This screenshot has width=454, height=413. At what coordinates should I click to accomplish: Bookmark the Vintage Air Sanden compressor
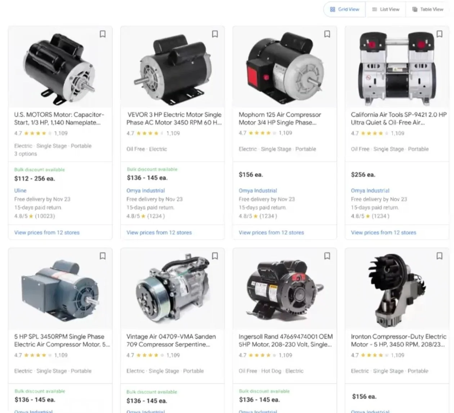pyautogui.click(x=215, y=256)
